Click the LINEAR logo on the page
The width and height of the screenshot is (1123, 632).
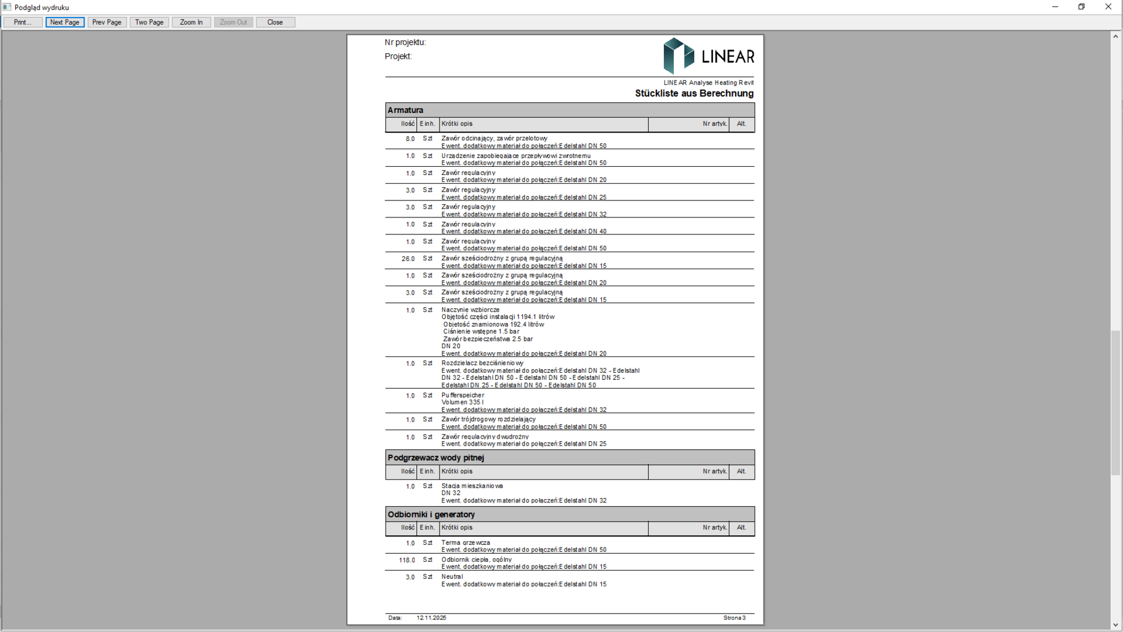[x=708, y=56]
